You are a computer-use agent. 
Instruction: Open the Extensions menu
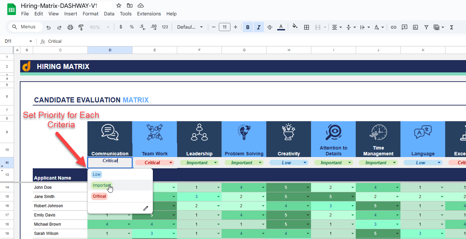point(149,14)
